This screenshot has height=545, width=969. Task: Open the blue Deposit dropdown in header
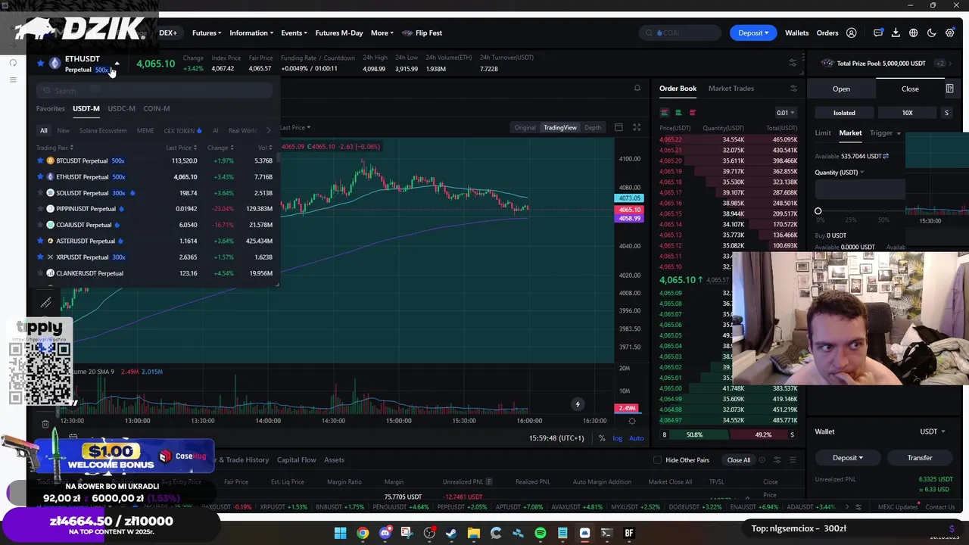(752, 33)
